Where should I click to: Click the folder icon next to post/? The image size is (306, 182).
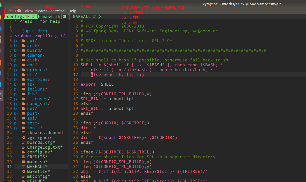click(23, 113)
